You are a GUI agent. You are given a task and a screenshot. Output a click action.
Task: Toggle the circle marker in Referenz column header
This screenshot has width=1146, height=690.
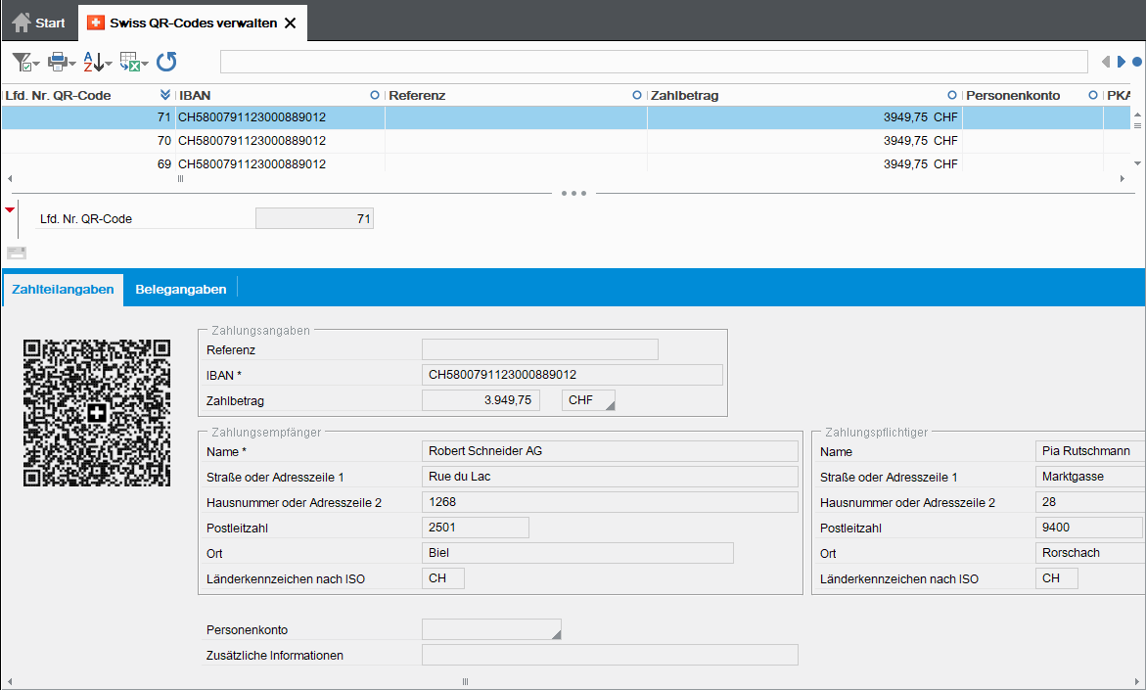pyautogui.click(x=637, y=96)
